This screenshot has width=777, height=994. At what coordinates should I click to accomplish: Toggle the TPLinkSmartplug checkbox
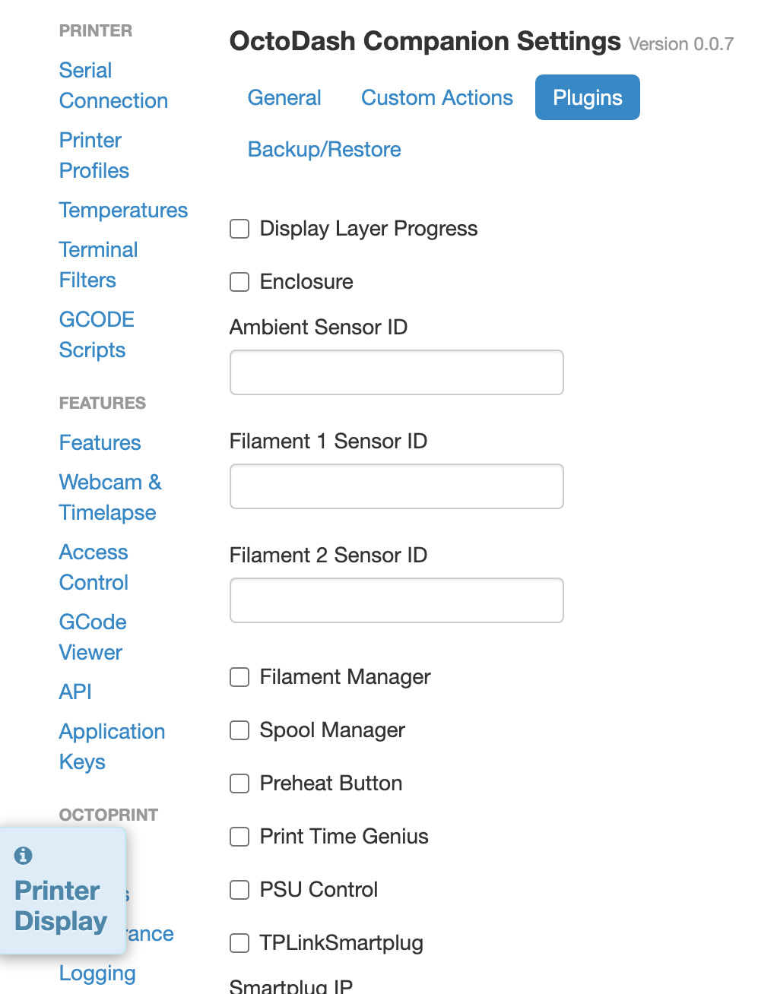pos(239,943)
